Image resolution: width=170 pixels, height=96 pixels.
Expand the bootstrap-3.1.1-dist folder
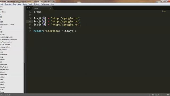pos(7,25)
